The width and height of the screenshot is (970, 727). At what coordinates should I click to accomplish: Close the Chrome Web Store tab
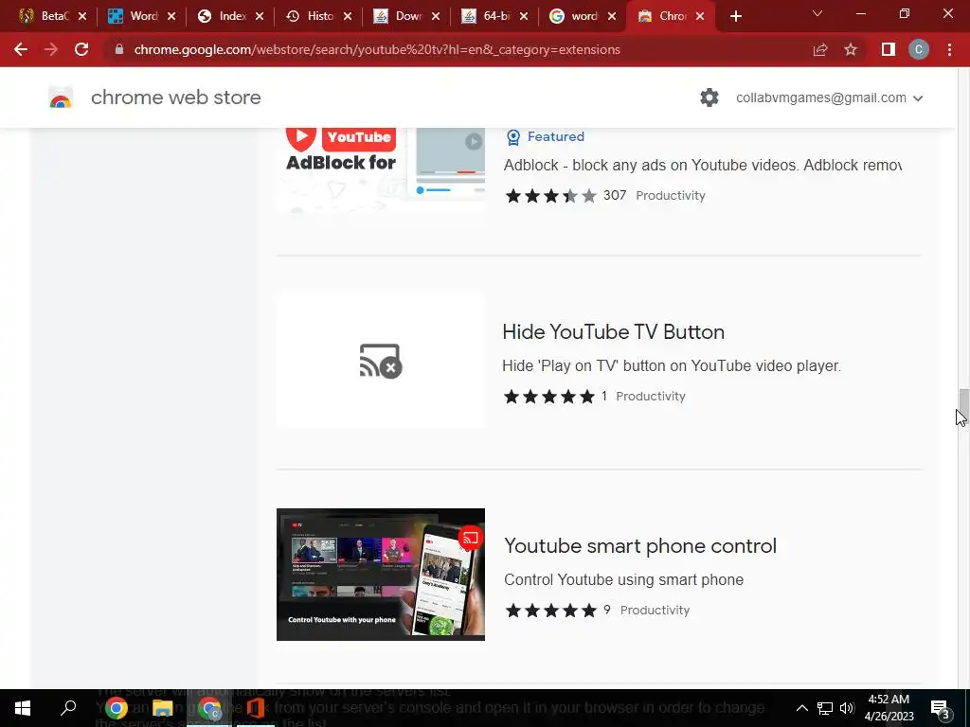pyautogui.click(x=700, y=16)
